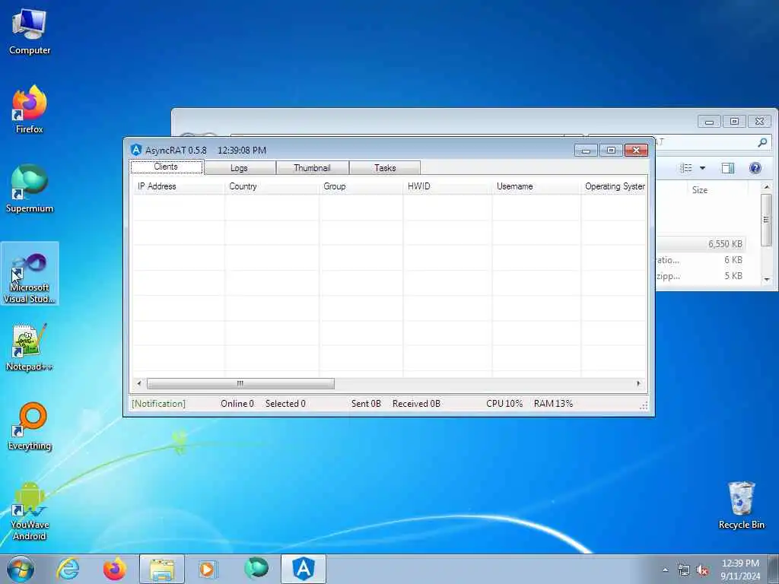
Task: Close the AsyncRAT window
Action: click(636, 150)
